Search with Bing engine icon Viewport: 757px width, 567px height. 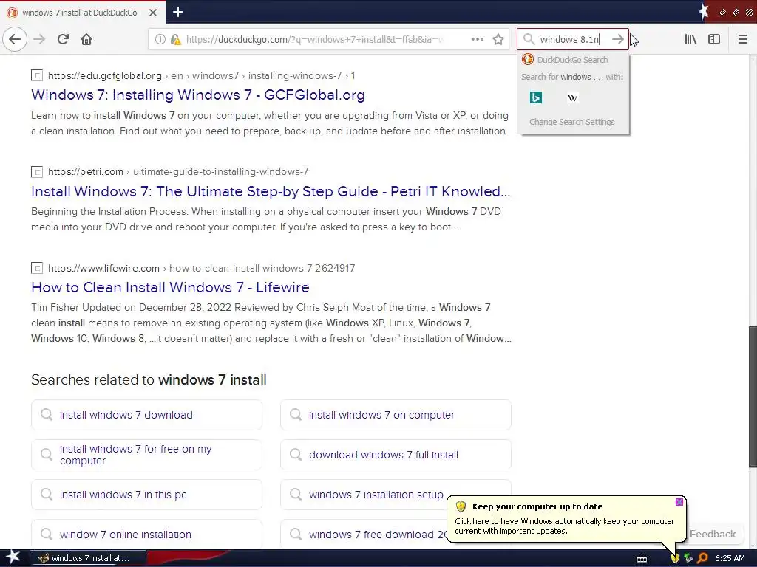[x=536, y=97]
